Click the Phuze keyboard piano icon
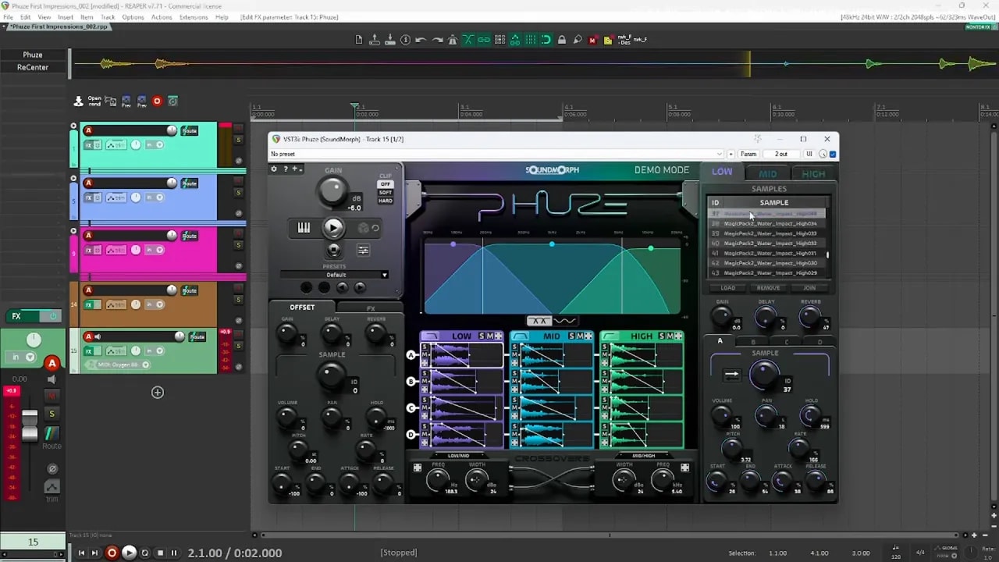The height and width of the screenshot is (562, 999). pyautogui.click(x=304, y=228)
